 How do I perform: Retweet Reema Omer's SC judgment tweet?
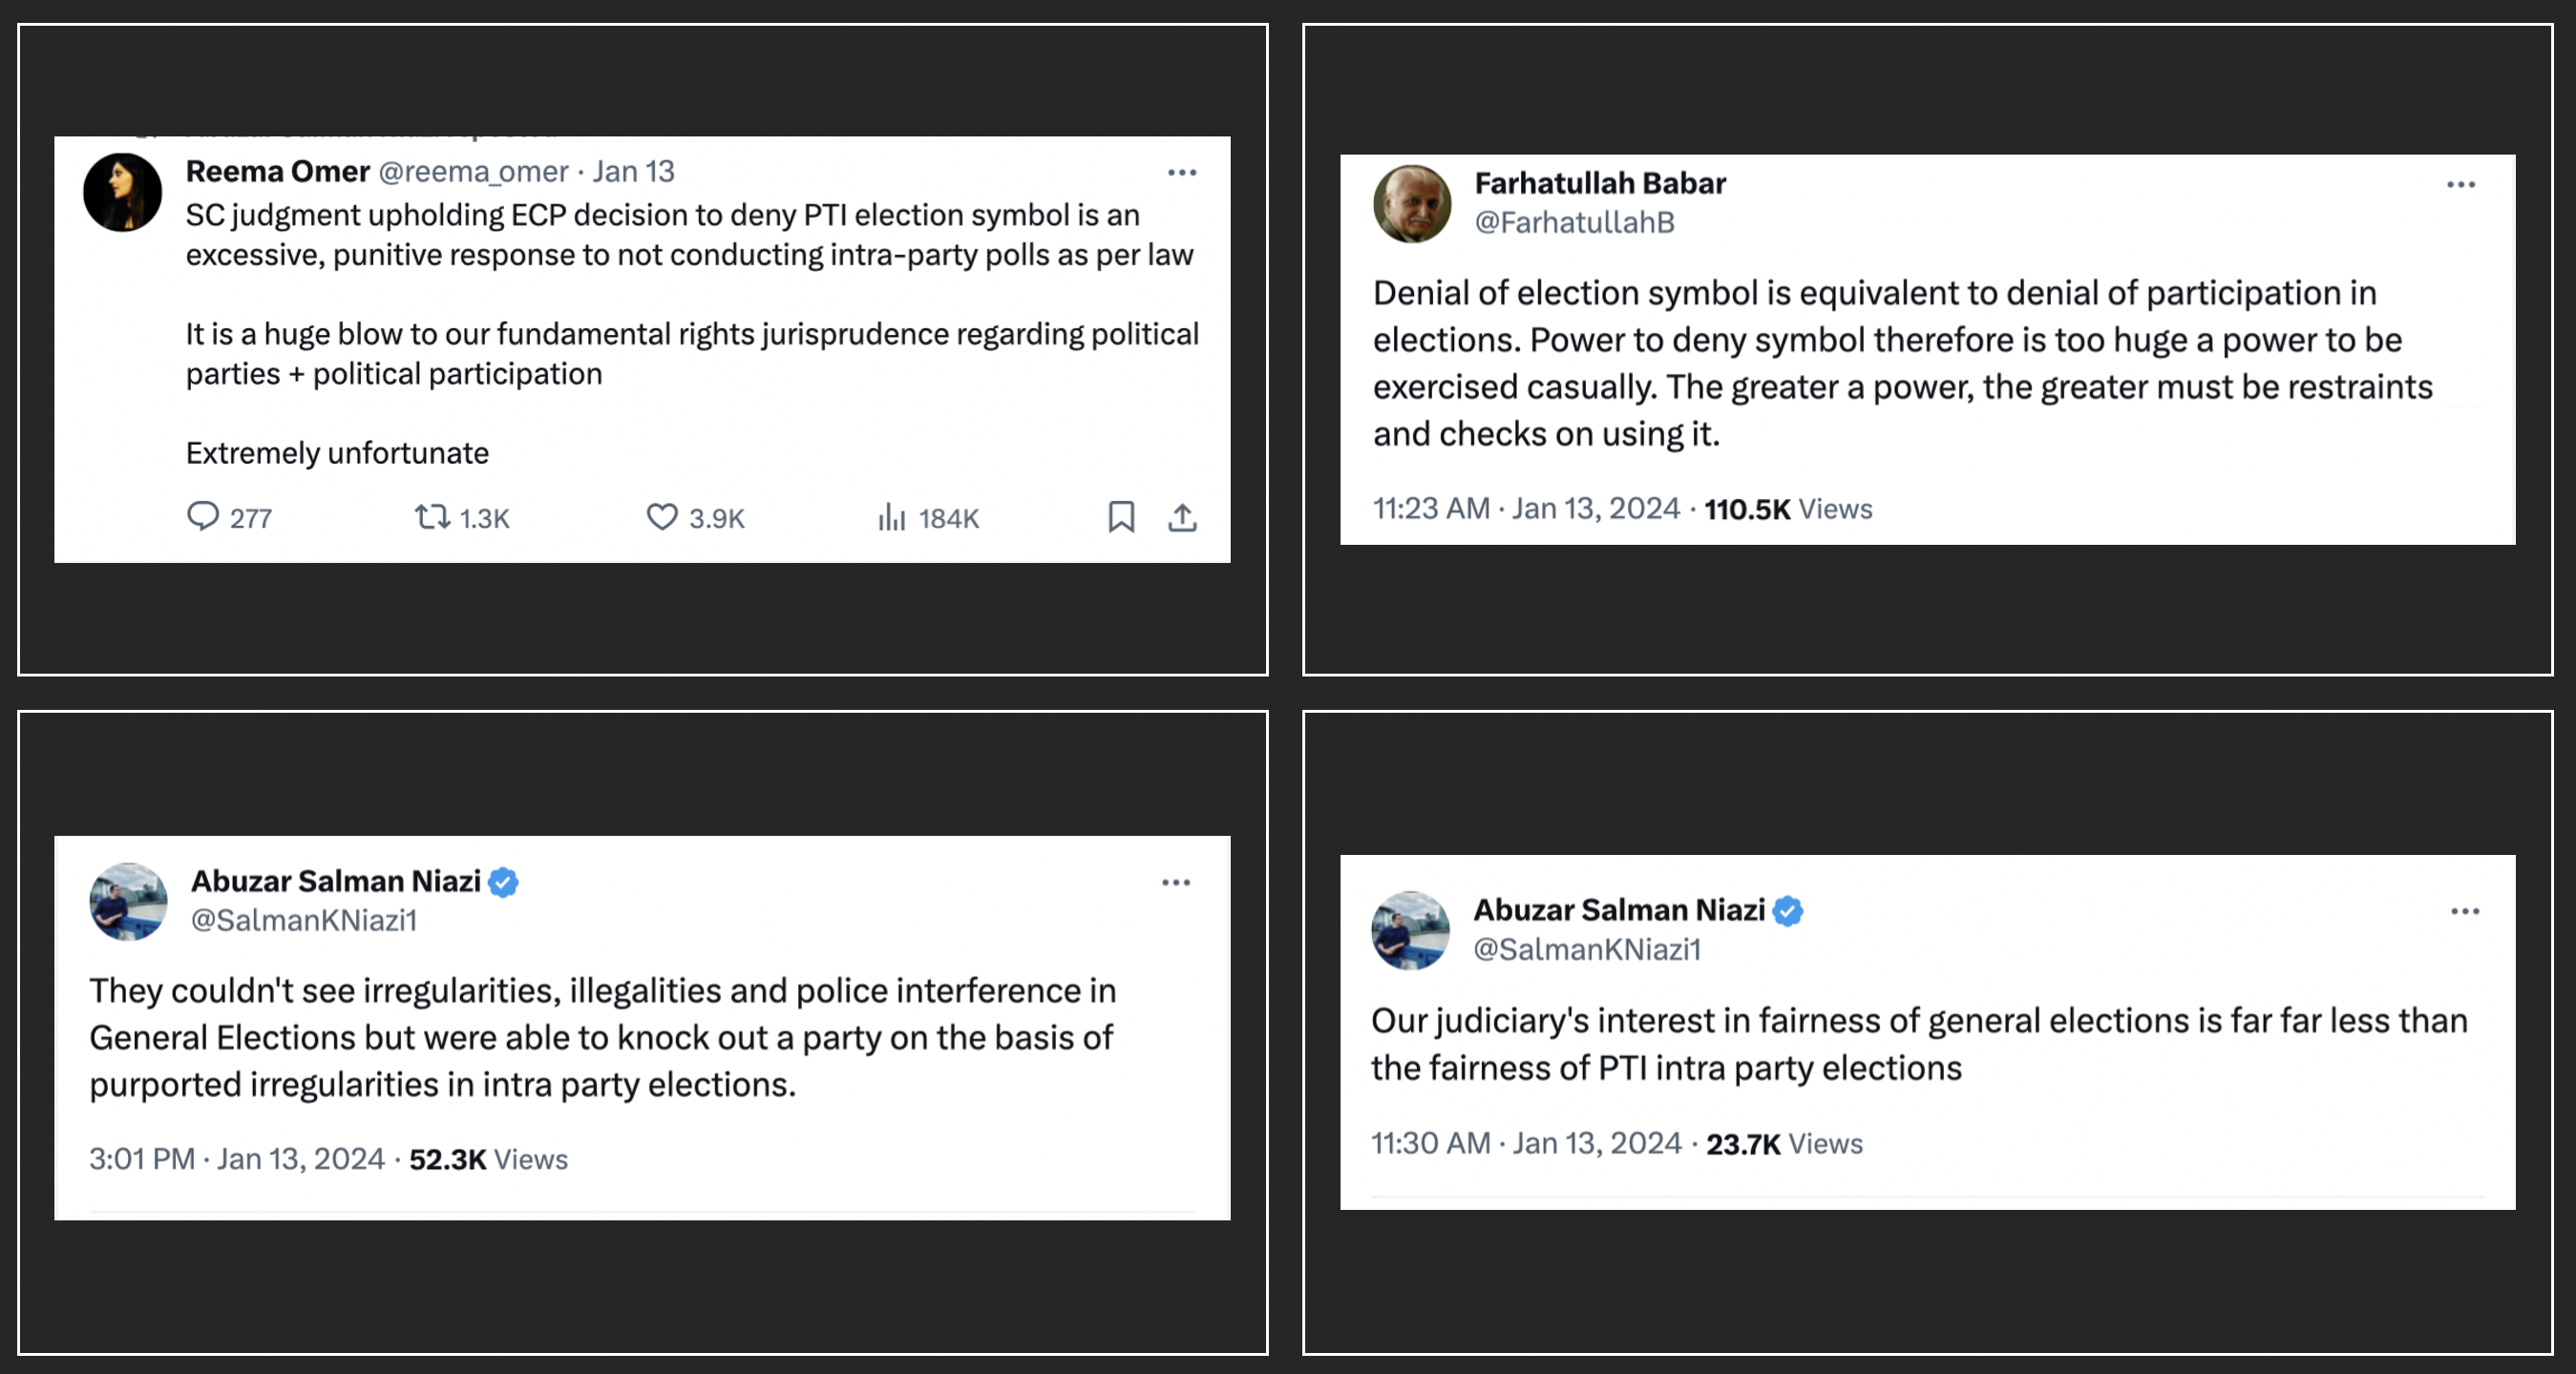(432, 516)
